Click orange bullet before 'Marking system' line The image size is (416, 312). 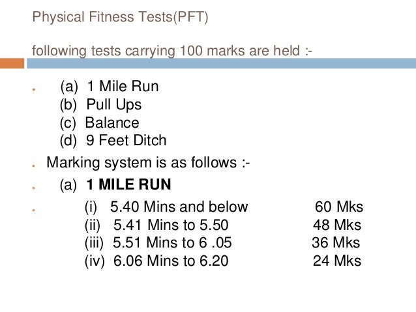tap(34, 166)
